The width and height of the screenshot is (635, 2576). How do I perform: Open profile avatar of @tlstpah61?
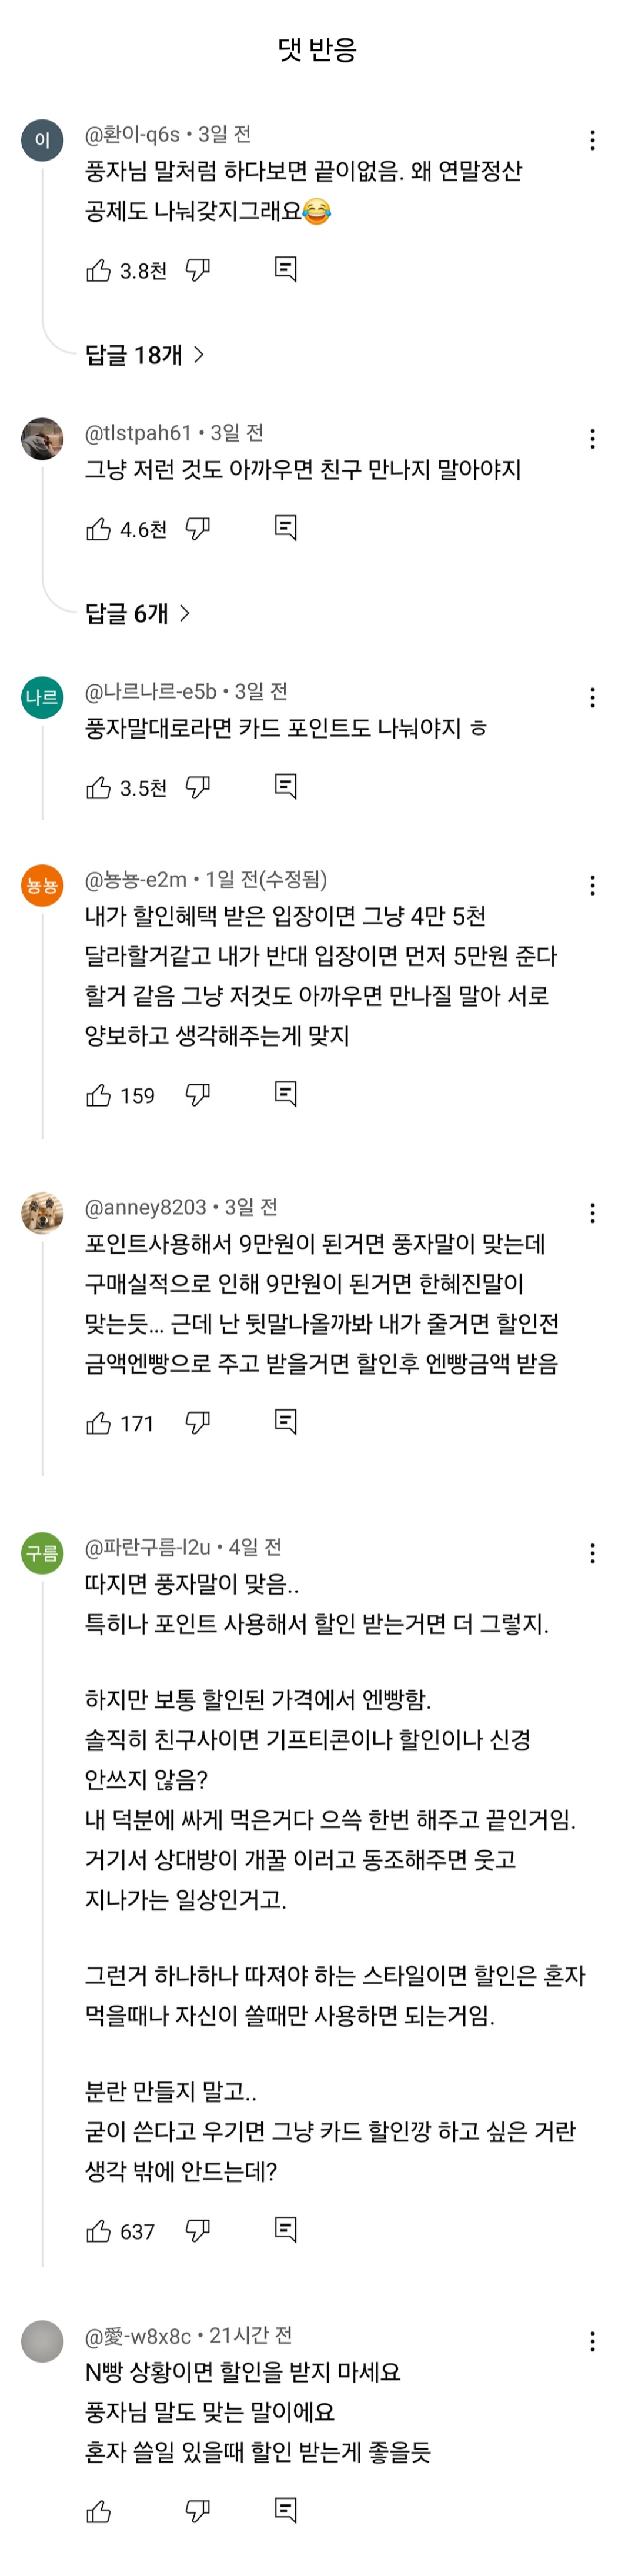click(42, 439)
